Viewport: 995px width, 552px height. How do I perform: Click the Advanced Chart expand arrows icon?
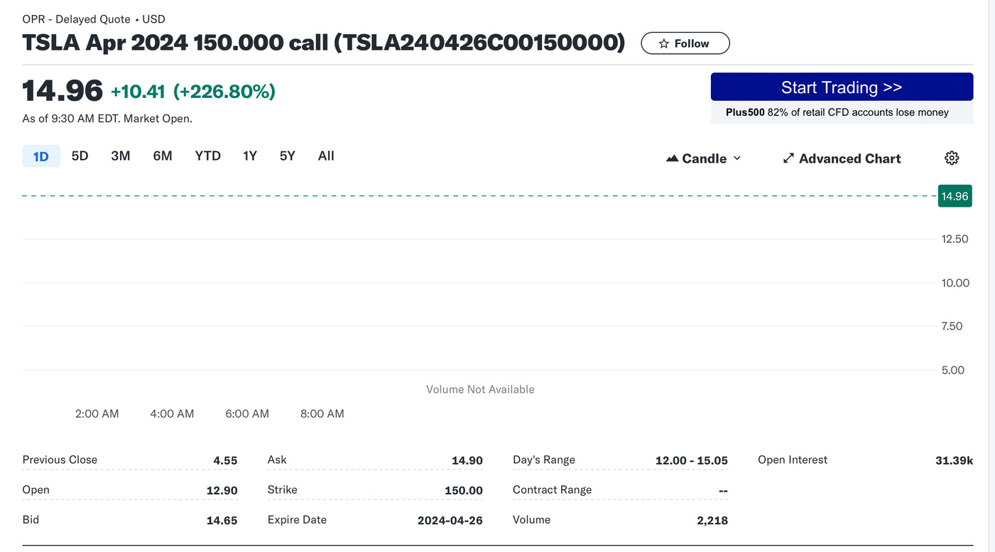pyautogui.click(x=788, y=158)
